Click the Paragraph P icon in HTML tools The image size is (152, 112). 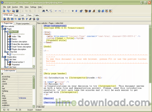[x=27, y=19]
